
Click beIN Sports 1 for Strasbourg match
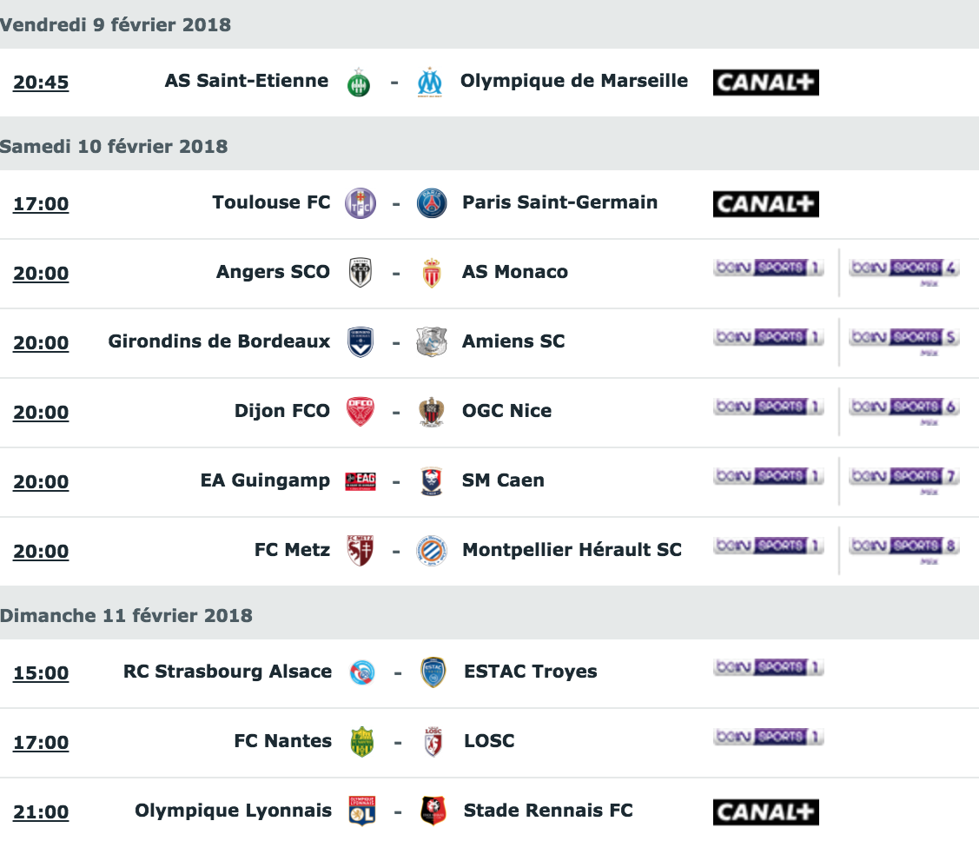pyautogui.click(x=769, y=667)
